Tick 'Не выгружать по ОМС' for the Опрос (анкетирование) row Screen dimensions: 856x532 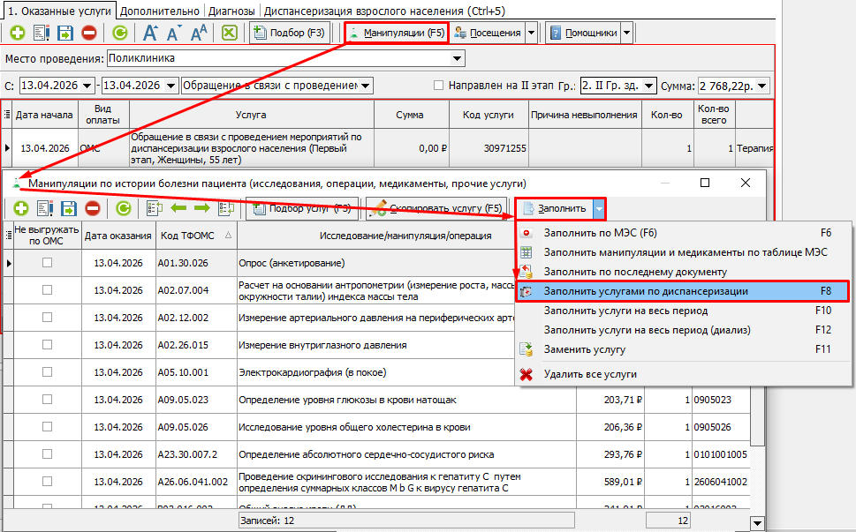point(48,263)
